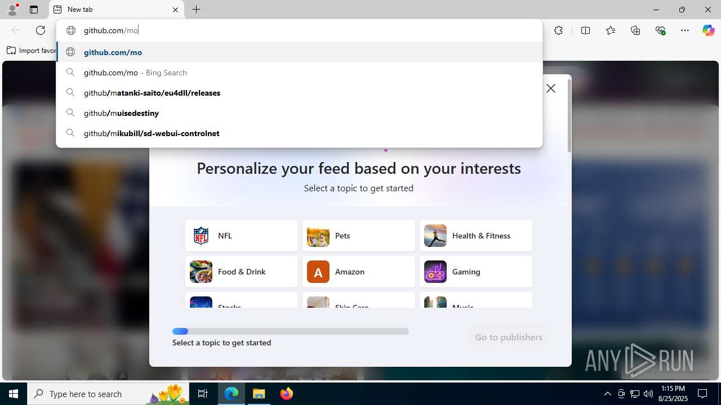Click the 'Select a topic to get started' status text
721x405 pixels.
[x=221, y=343]
